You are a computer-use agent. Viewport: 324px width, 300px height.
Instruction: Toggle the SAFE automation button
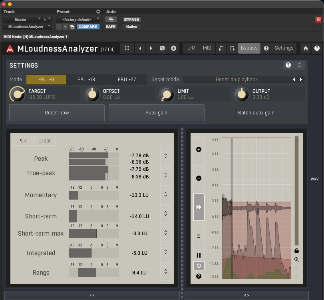(x=111, y=27)
